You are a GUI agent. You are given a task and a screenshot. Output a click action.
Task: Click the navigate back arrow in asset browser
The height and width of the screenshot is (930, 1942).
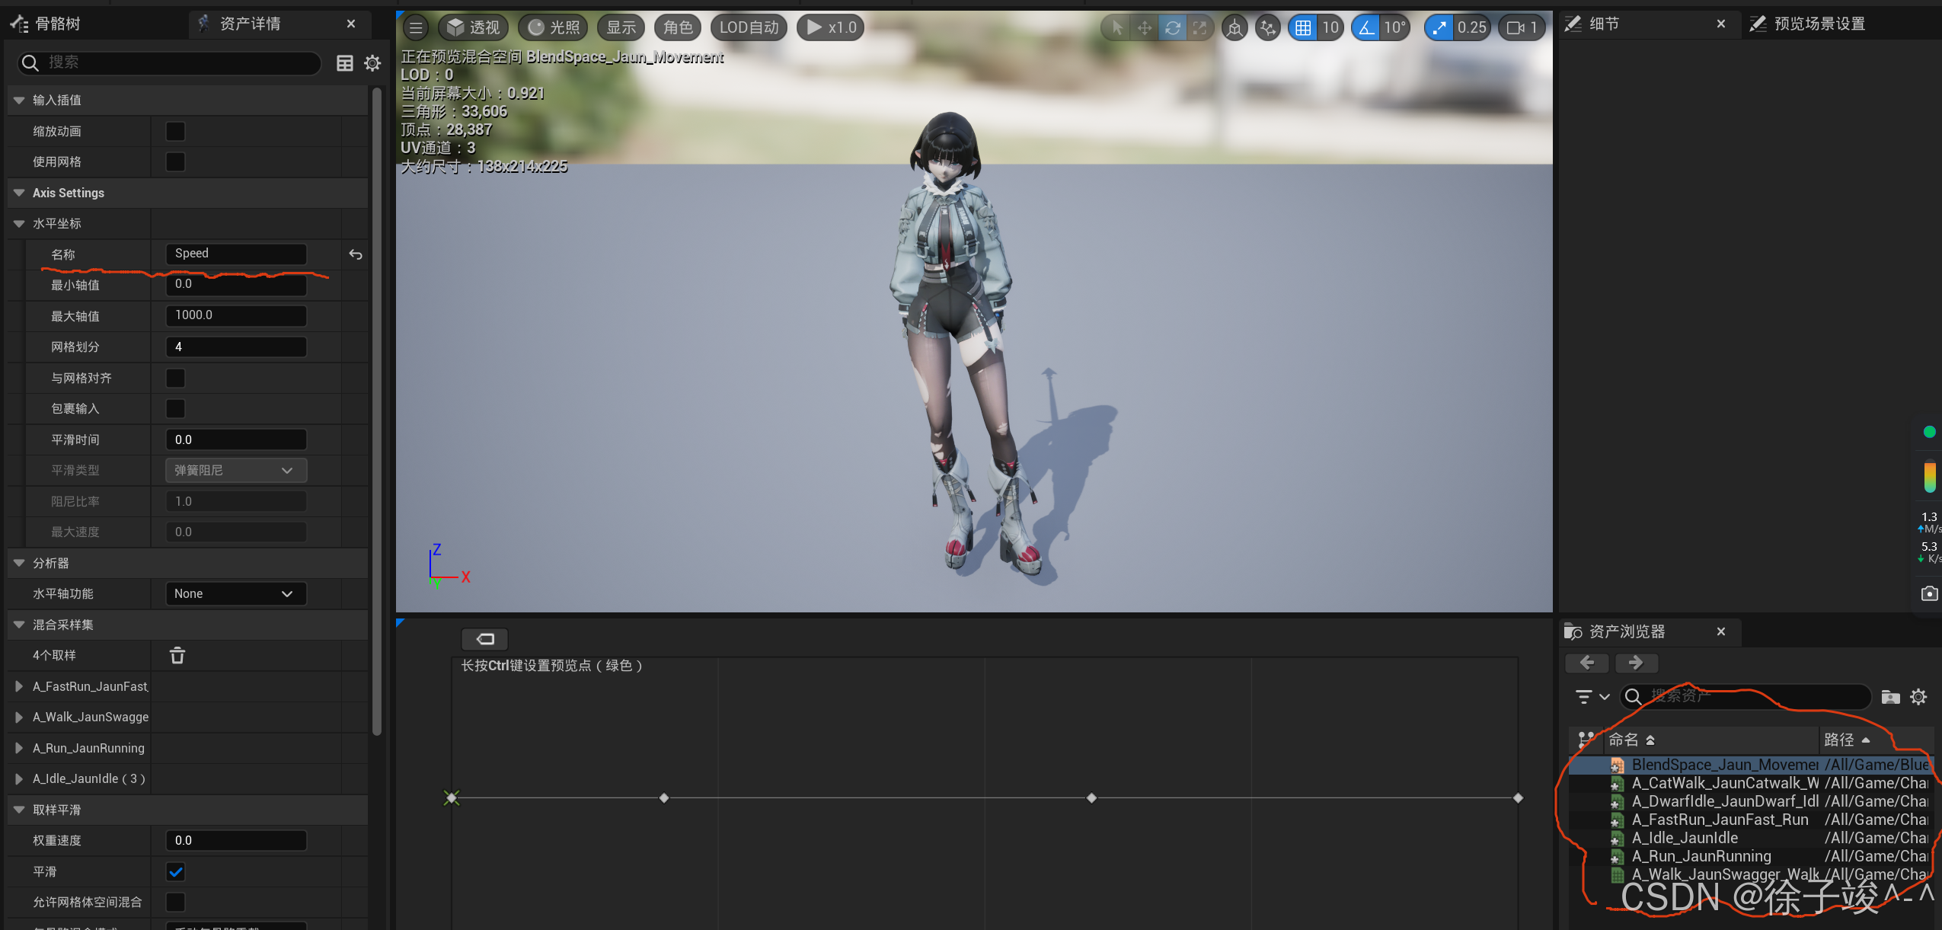(1586, 663)
